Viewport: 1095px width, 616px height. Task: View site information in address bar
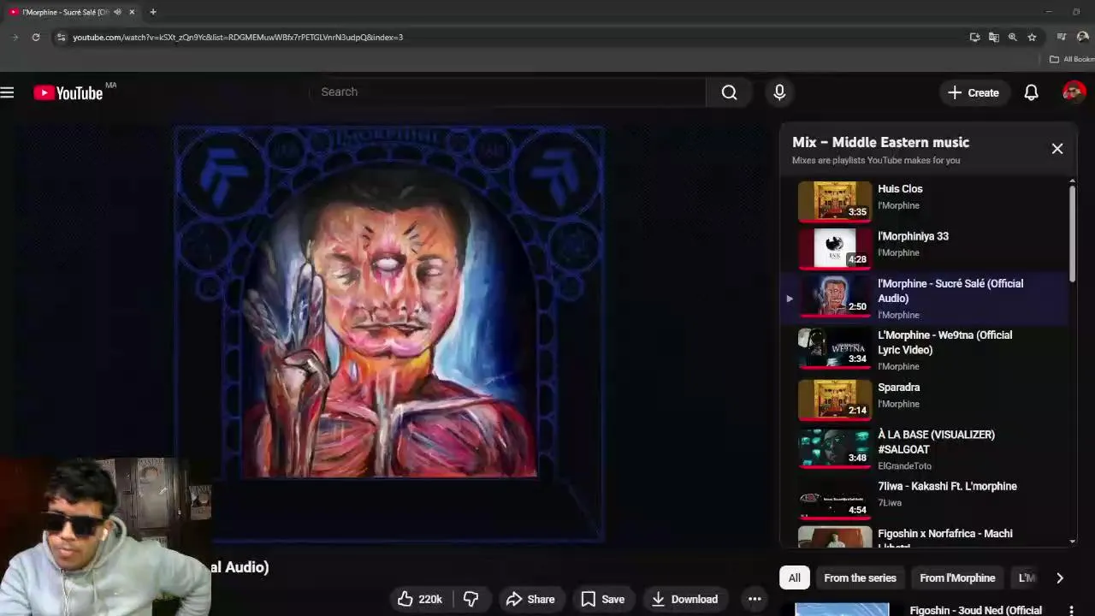(60, 38)
